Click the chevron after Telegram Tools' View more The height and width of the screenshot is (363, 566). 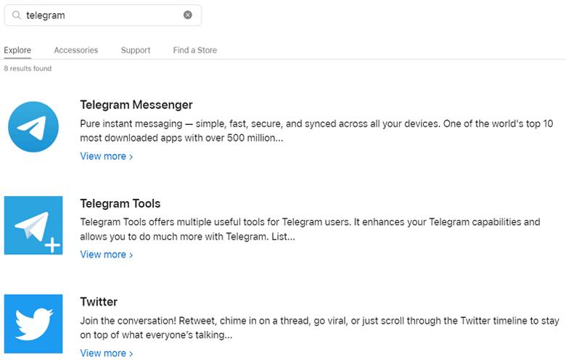coord(131,255)
